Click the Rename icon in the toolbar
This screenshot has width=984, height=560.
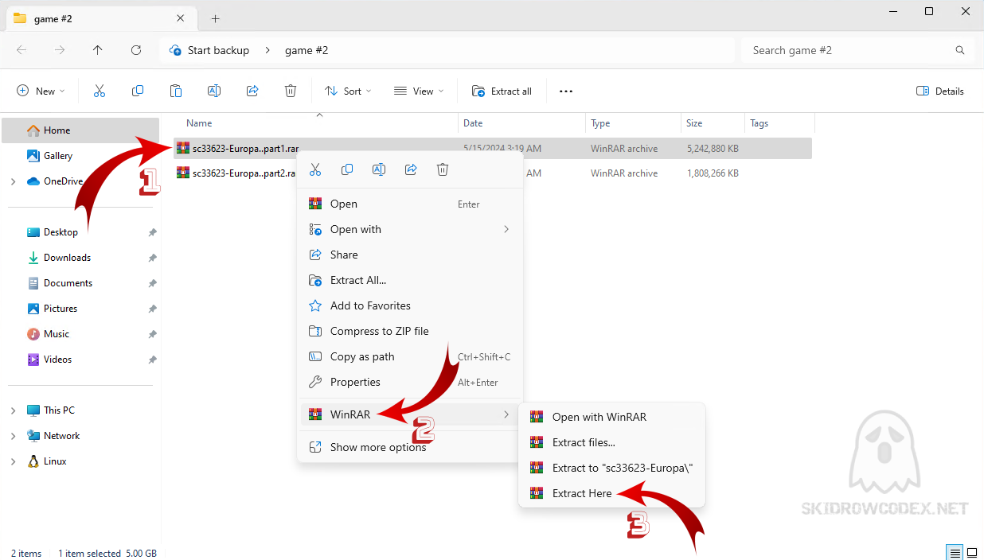click(214, 91)
